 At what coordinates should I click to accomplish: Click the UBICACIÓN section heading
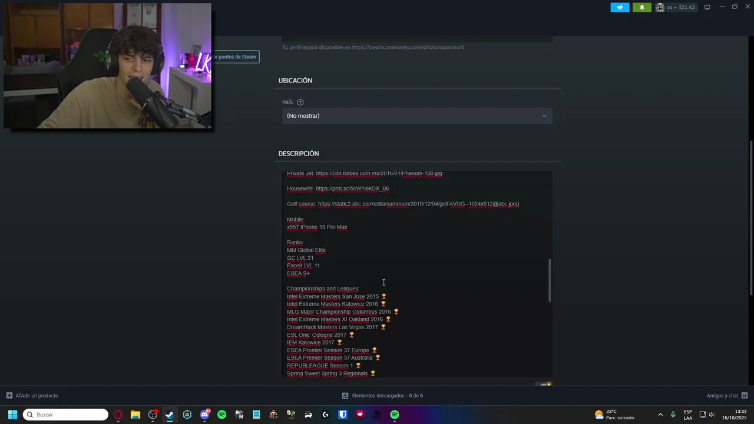click(295, 81)
